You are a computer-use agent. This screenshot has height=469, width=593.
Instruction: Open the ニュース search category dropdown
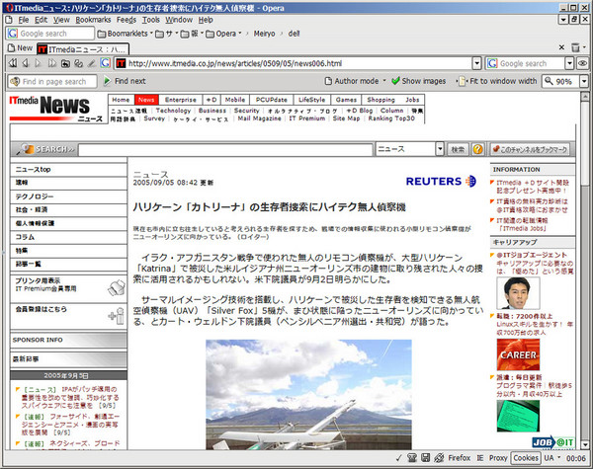pyautogui.click(x=440, y=149)
